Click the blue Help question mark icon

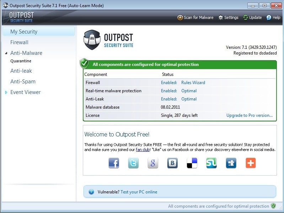[269, 17]
